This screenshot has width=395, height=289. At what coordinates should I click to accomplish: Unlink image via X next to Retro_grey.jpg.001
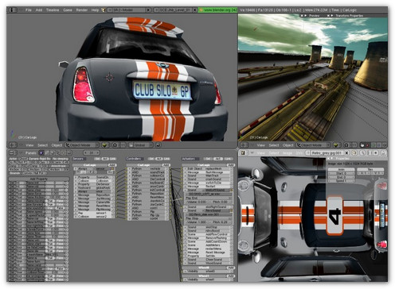(346, 152)
